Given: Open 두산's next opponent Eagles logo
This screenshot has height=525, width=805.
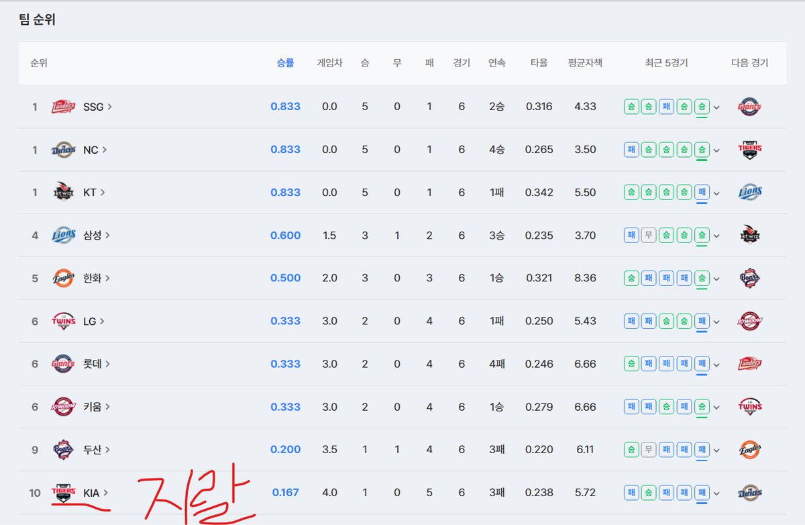Looking at the screenshot, I should click(749, 450).
